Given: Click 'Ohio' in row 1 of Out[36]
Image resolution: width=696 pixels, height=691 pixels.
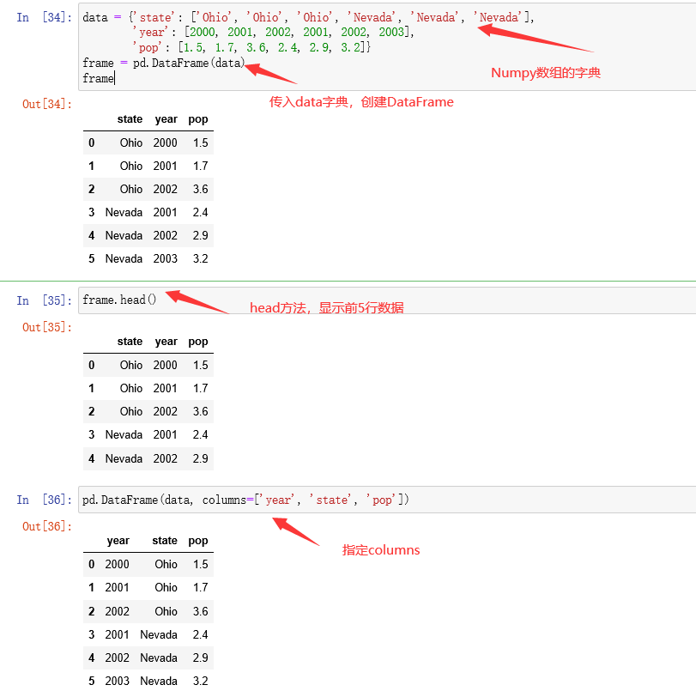Looking at the screenshot, I should tap(166, 587).
